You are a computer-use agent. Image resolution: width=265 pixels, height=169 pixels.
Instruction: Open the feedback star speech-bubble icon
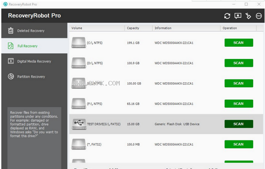pyautogui.click(x=238, y=16)
